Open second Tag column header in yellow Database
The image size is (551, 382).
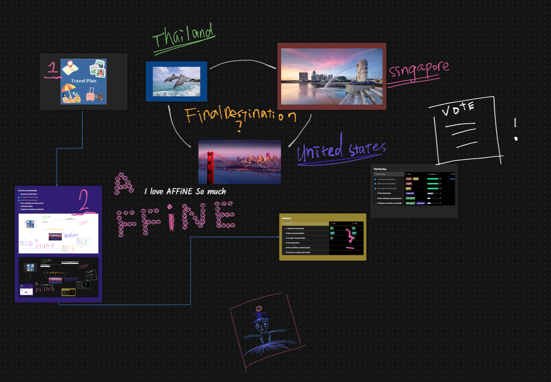[x=357, y=223]
